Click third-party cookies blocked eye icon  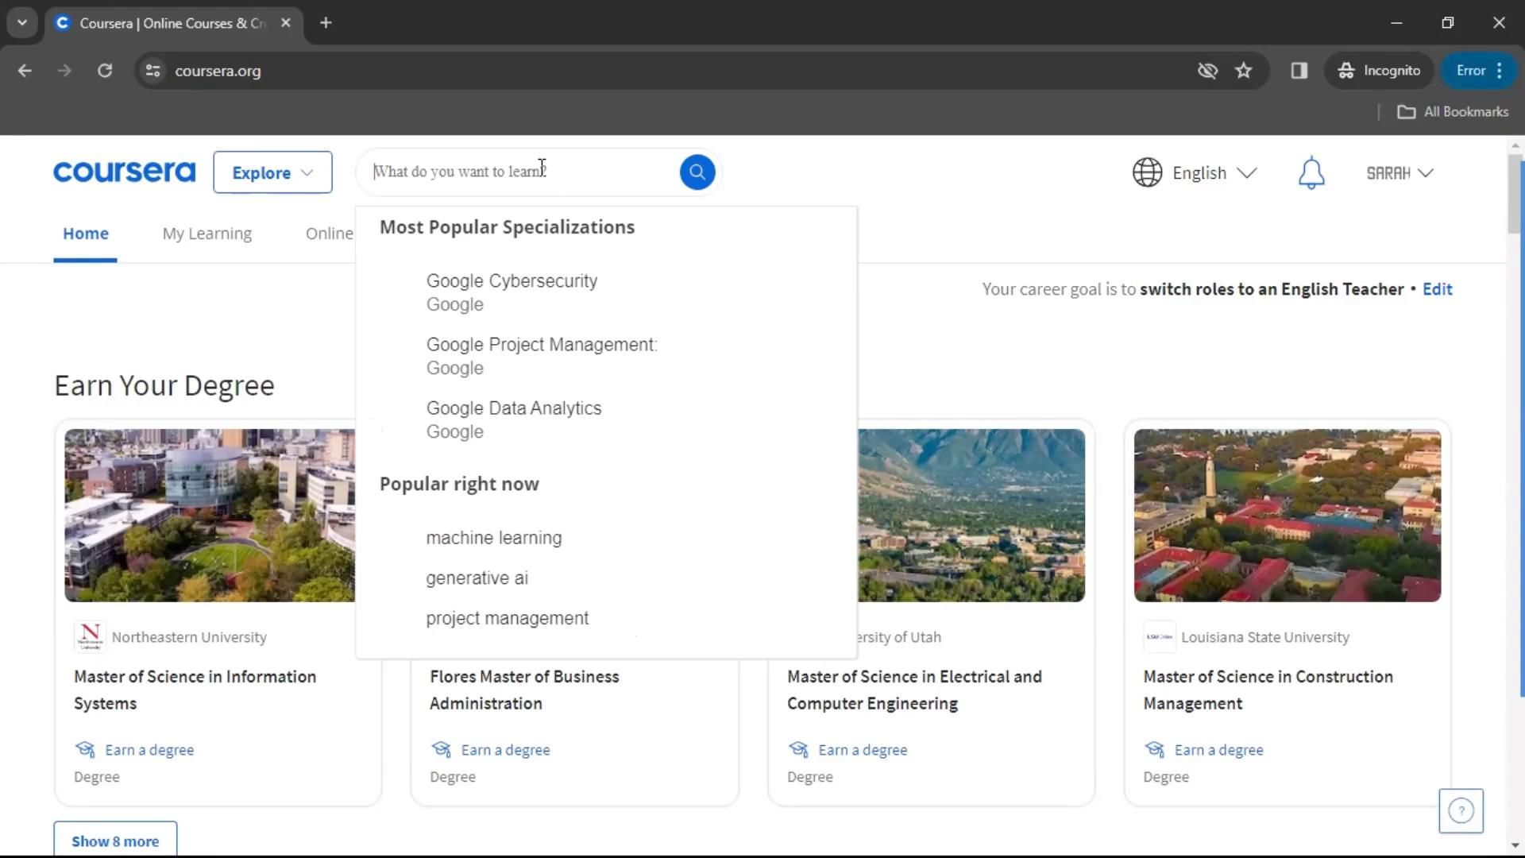tap(1207, 71)
